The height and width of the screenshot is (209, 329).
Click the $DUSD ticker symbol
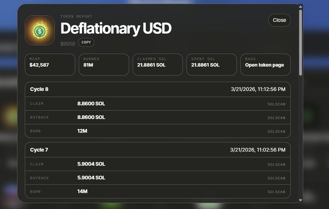[68, 44]
